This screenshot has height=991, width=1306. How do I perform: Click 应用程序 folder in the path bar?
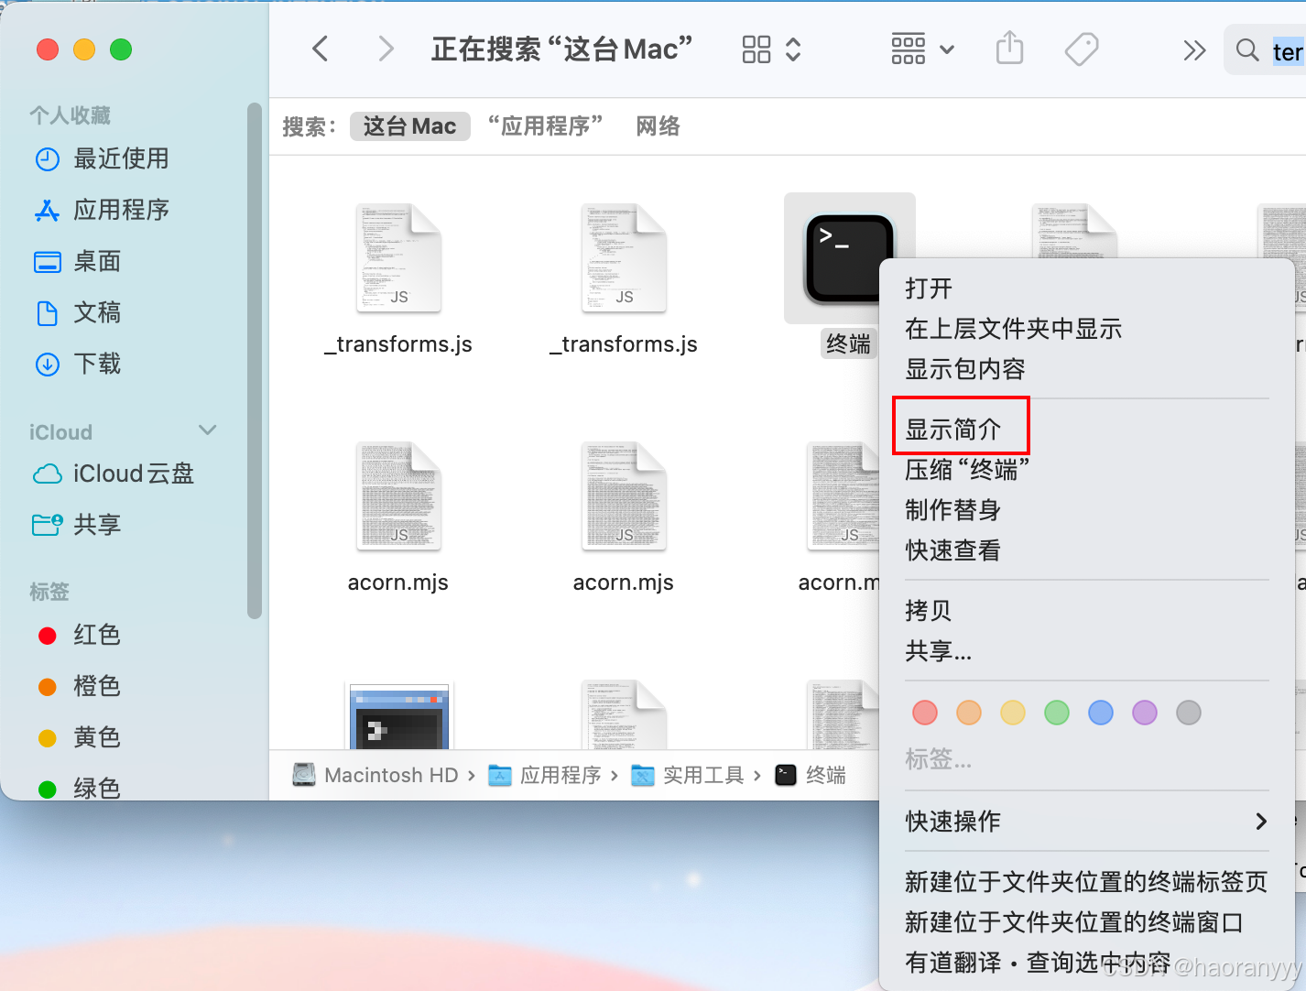tap(545, 776)
